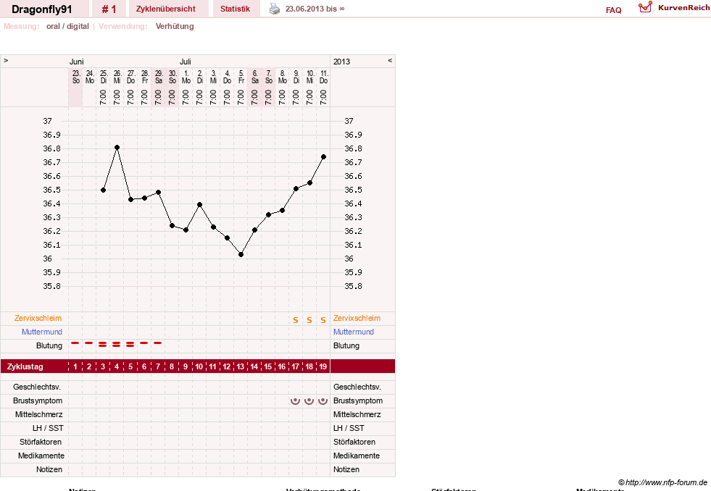This screenshot has height=491, width=711.
Task: Click the cervical mucus 'S' on cycle day 17
Action: (295, 320)
